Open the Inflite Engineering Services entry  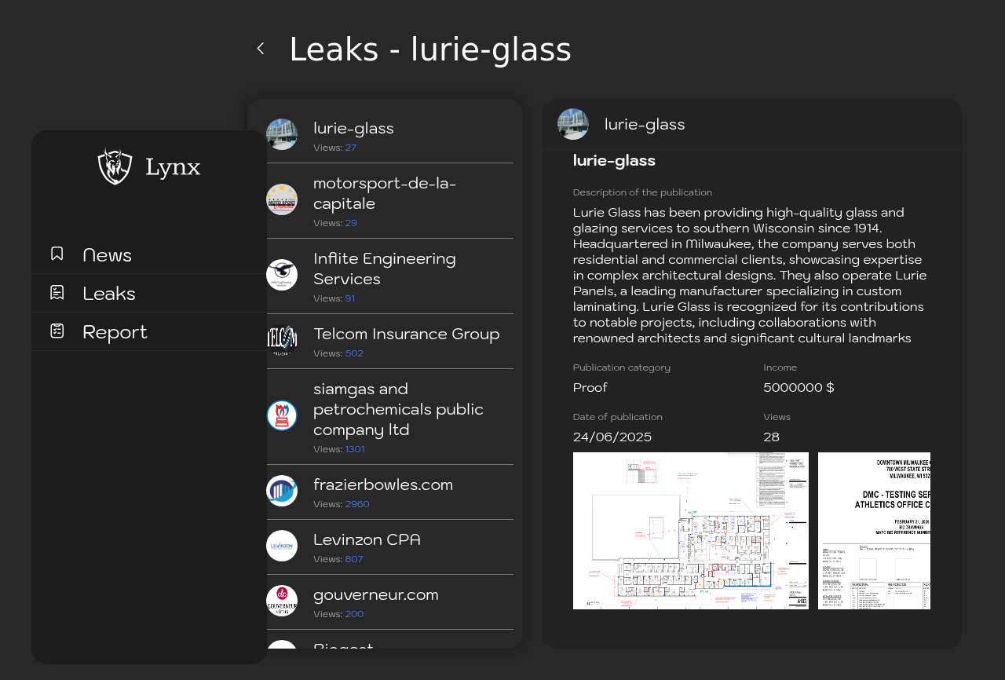[389, 276]
